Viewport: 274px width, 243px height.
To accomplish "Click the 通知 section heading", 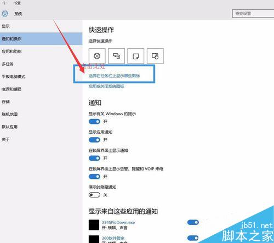I will (95, 103).
